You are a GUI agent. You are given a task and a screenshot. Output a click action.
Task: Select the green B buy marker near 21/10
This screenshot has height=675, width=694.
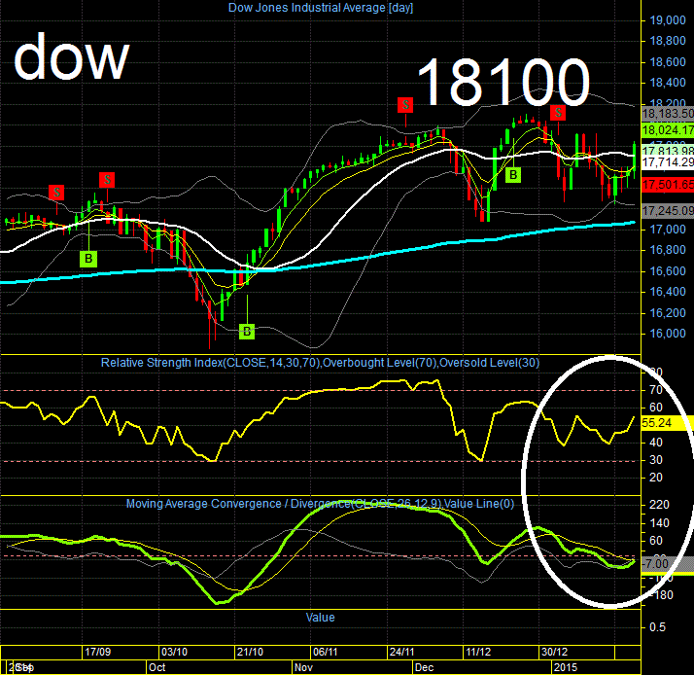tap(247, 332)
